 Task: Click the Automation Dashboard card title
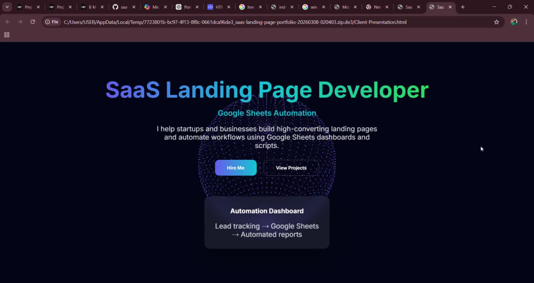[x=267, y=211]
